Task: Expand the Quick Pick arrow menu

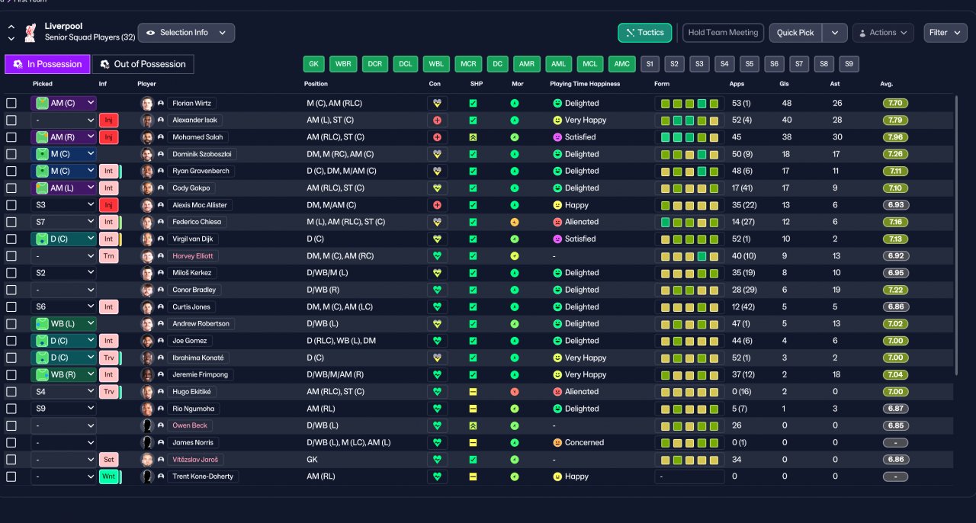Action: click(835, 33)
